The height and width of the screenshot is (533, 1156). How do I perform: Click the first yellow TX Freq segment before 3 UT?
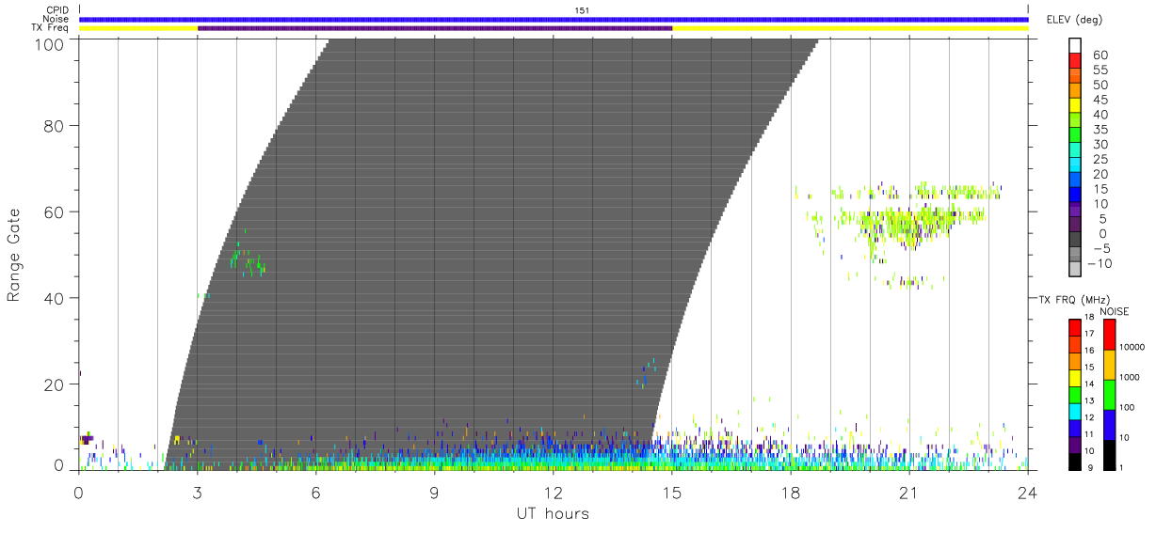(138, 28)
